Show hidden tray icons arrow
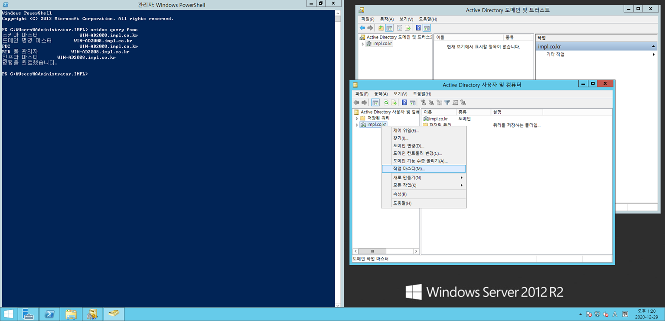 click(580, 315)
